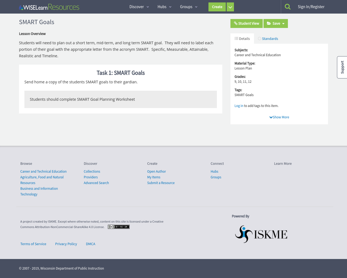
Task: Select the Details panel option
Action: (242, 38)
